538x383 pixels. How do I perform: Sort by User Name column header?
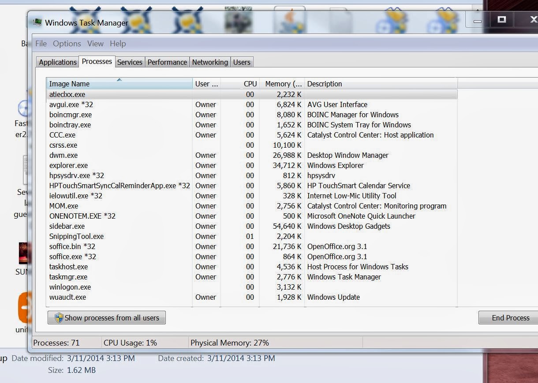(207, 84)
